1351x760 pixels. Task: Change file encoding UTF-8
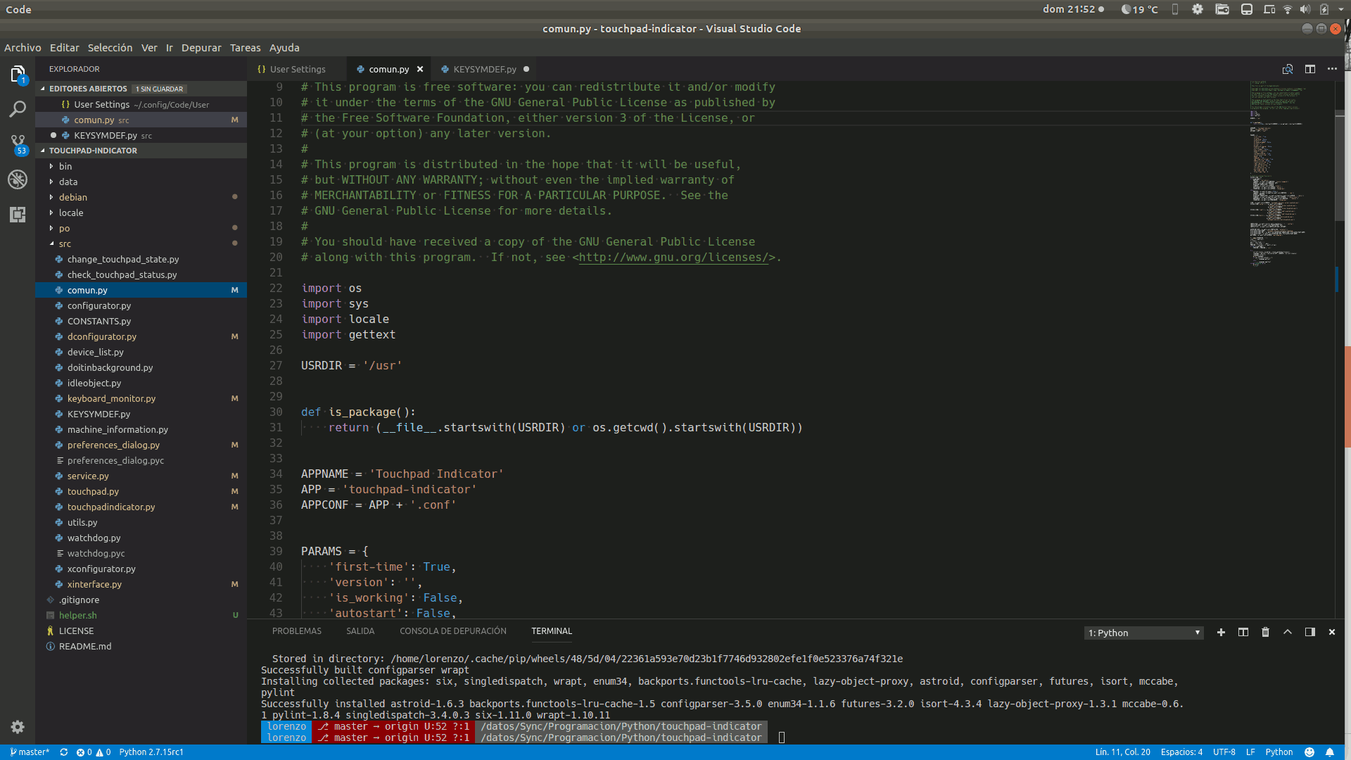coord(1224,752)
